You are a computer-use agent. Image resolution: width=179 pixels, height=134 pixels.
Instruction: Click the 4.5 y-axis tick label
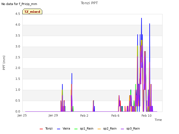click(x=18, y=14)
